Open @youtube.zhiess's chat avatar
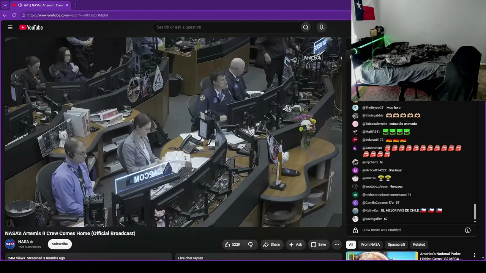Image resolution: width=486 pixels, height=273 pixels. click(x=355, y=187)
